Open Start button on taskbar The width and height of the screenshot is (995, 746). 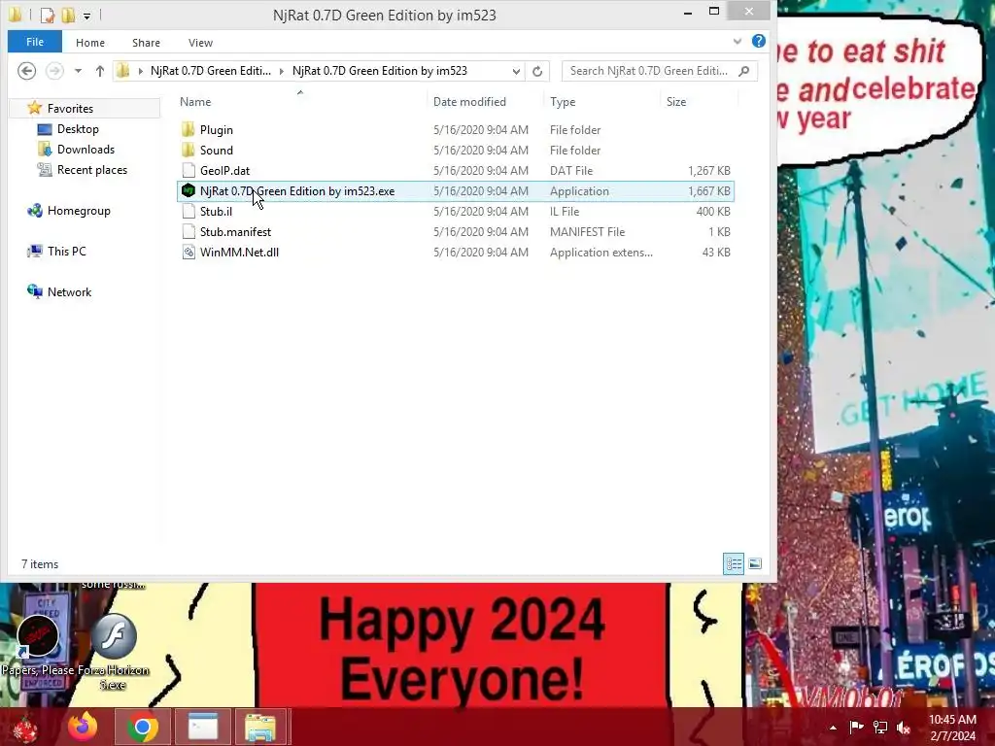tap(25, 728)
